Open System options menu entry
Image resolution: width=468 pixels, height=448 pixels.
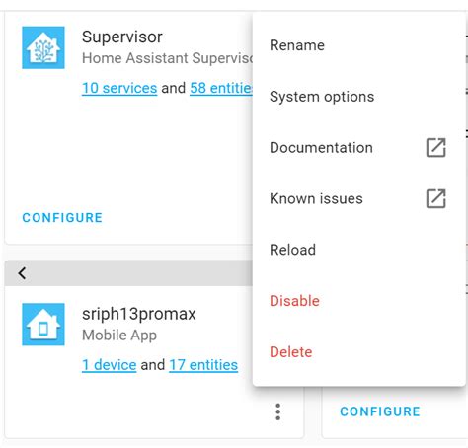359,97
